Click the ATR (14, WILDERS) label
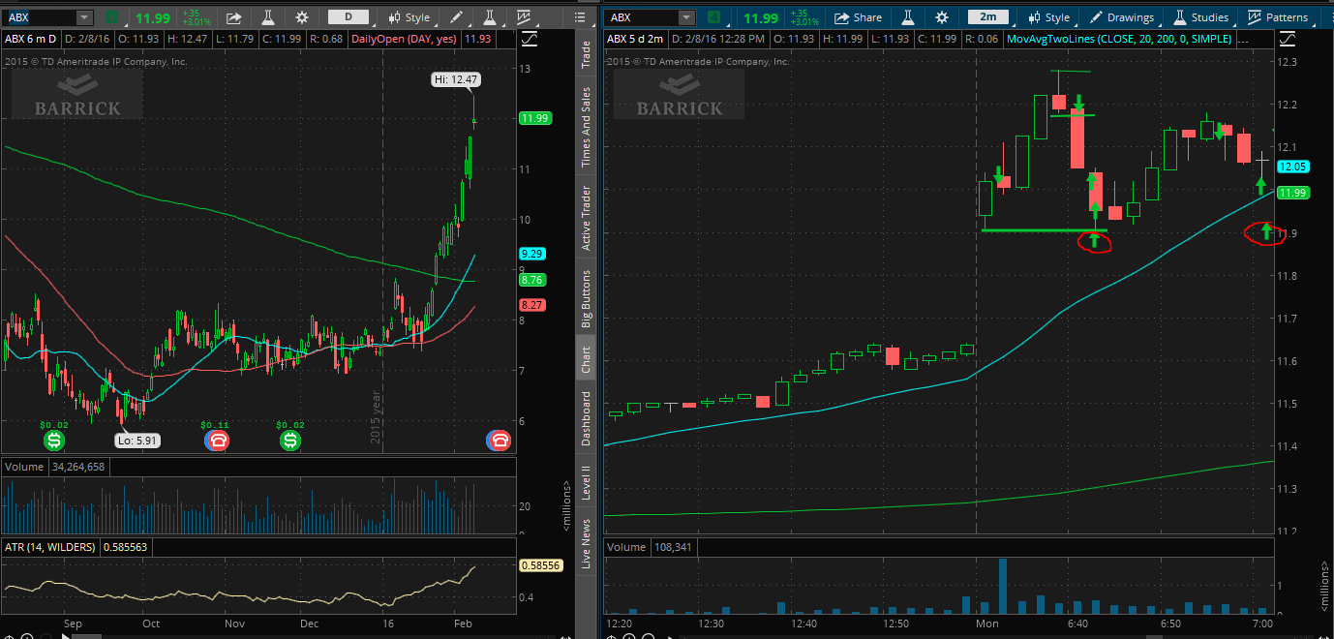 (50, 547)
